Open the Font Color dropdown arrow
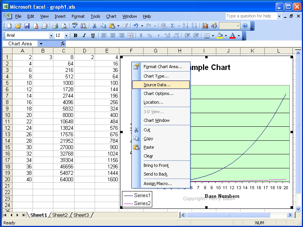Screen dimensions: 303x227 (x=239, y=36)
